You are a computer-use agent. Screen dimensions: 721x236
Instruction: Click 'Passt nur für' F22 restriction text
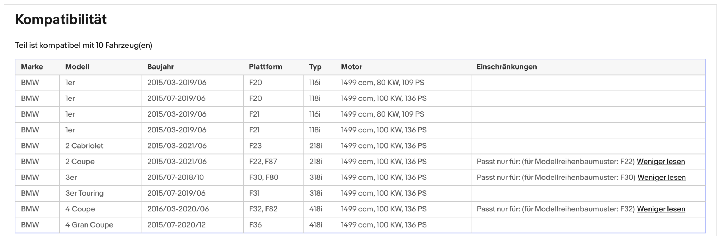[x=556, y=162]
